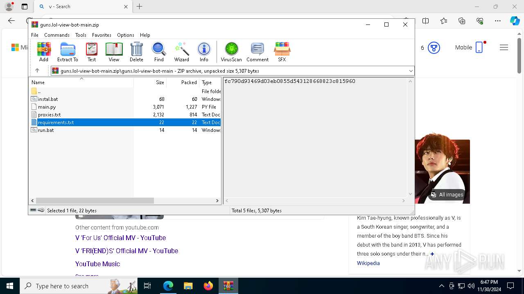Click the All images button

(x=447, y=195)
